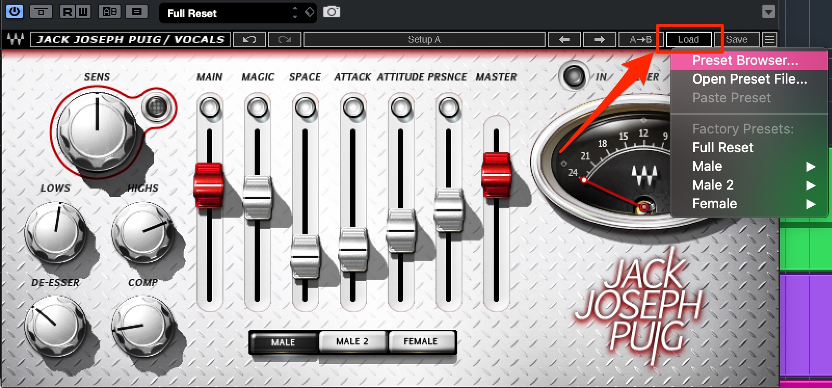This screenshot has height=388, width=832.
Task: Click the HIGHS knob
Action: click(x=143, y=232)
